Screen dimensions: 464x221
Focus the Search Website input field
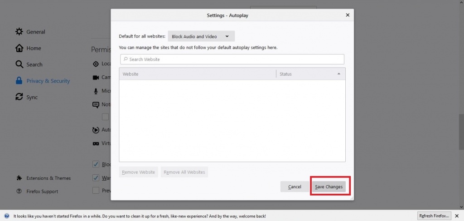point(232,59)
